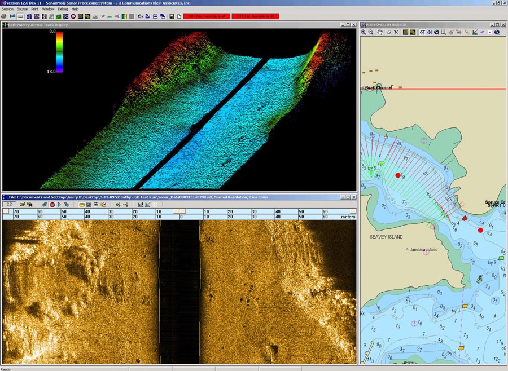The height and width of the screenshot is (371, 508).
Task: Toggle the XTF File Recorder indicator
Action: click(x=255, y=16)
